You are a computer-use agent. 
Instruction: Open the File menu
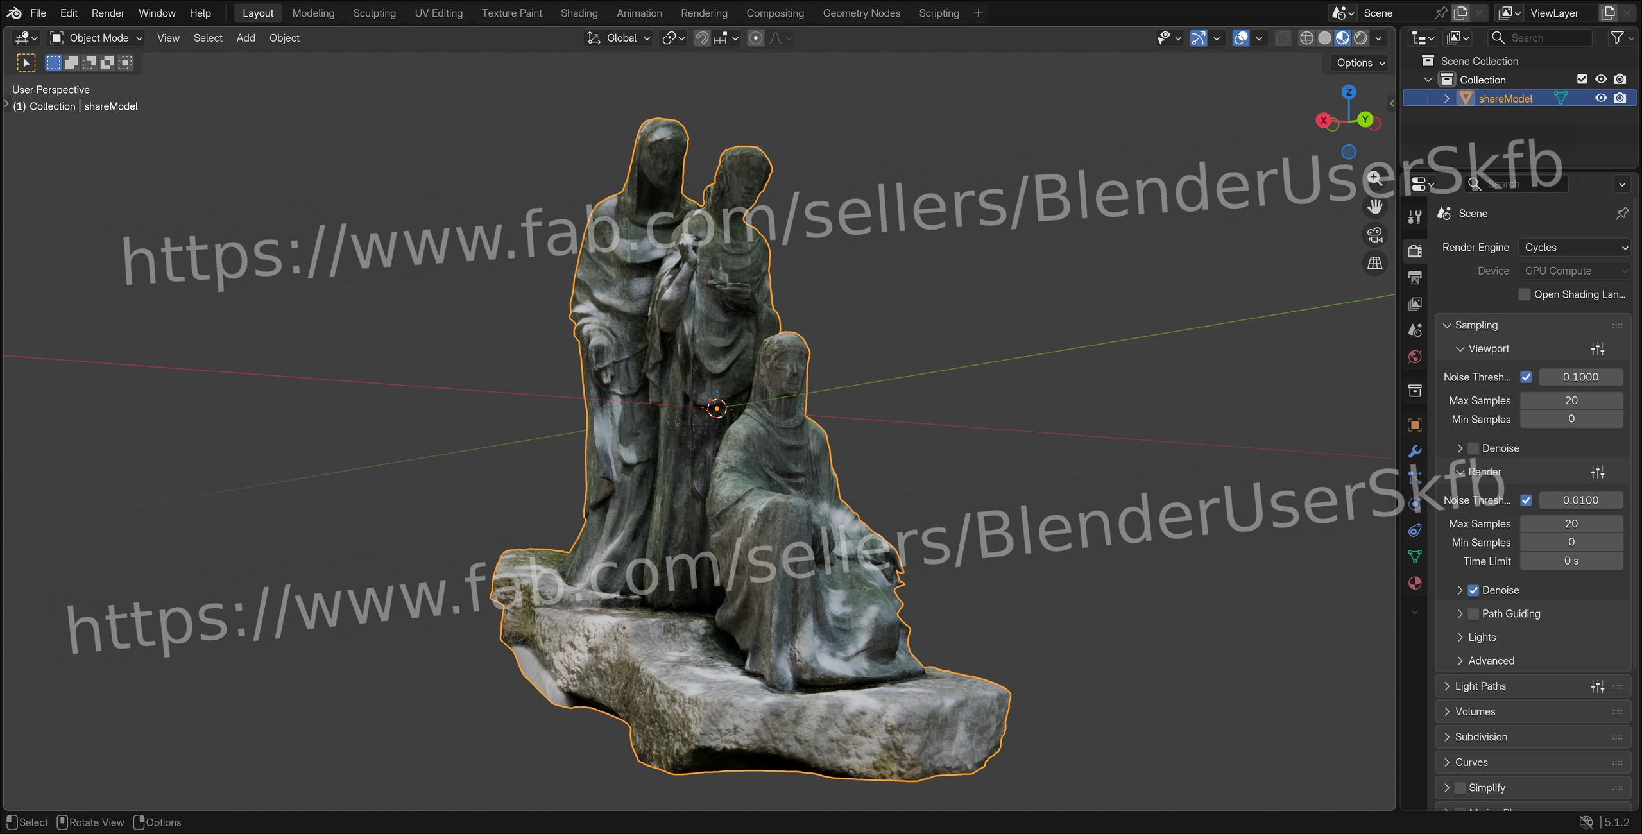[38, 13]
